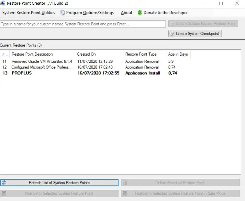This screenshot has height=201, width=245.
Task: Open Donate to the Developer menu
Action: [x=163, y=13]
